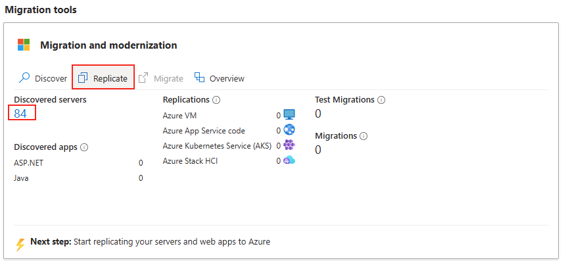Show info tooltip for Replications

click(x=216, y=100)
